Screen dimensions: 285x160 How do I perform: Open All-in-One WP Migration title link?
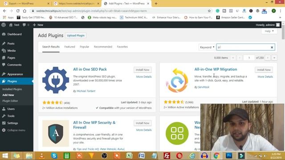(x=216, y=69)
